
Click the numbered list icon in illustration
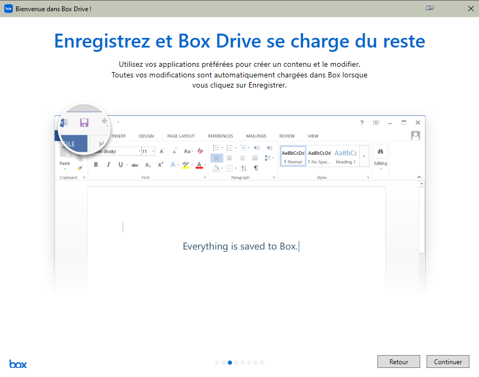[229, 147]
